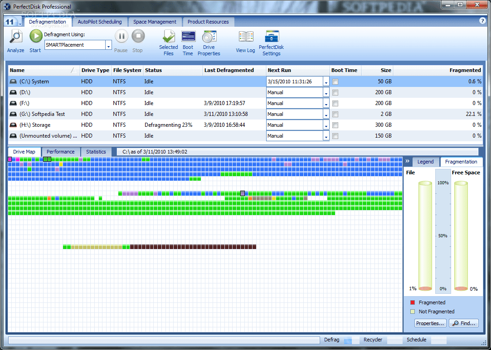Viewport: 491px width, 350px height.
Task: Open Drive Properties icon
Action: click(209, 36)
